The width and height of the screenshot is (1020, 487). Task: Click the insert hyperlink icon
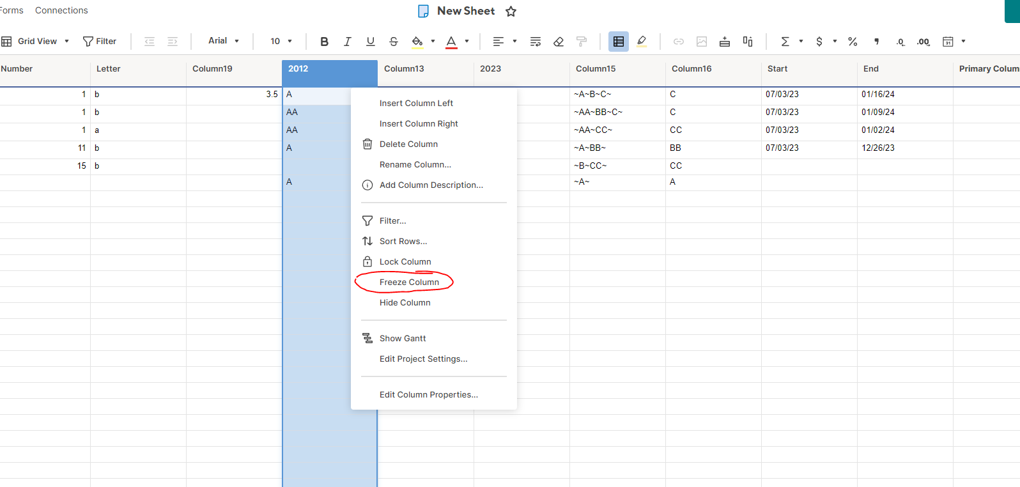pos(679,42)
